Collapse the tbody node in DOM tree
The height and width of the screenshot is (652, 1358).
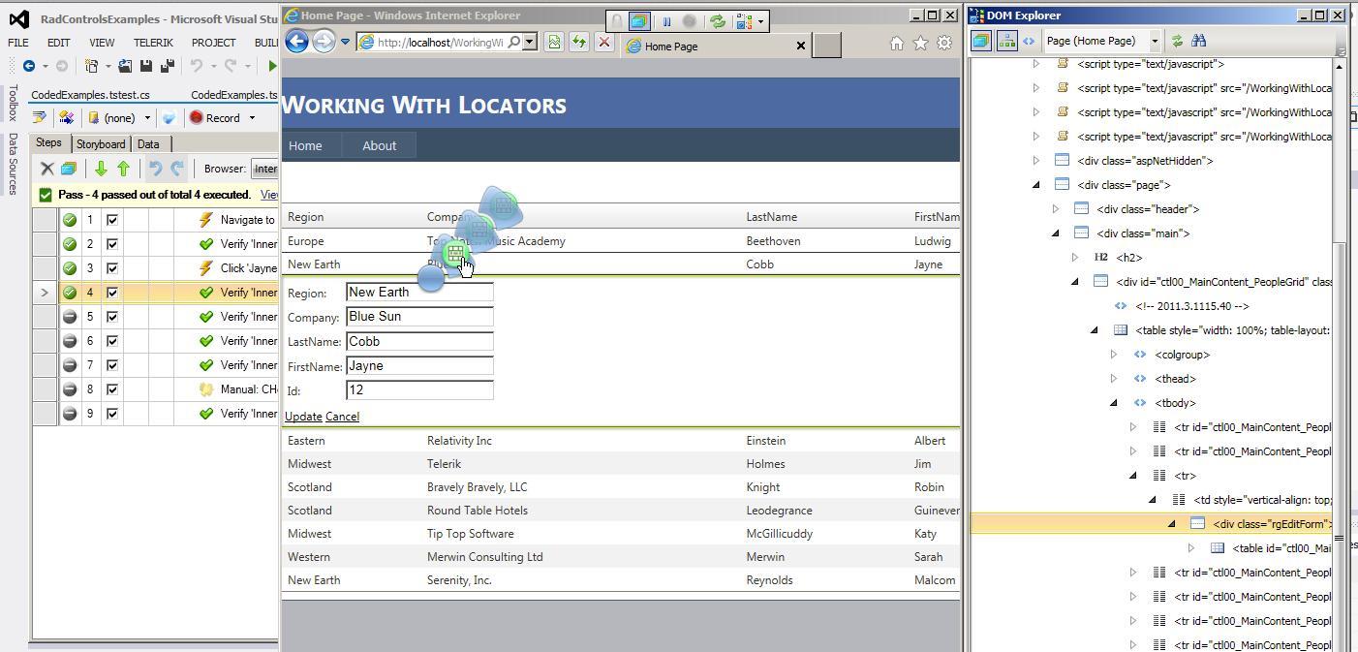point(1113,403)
